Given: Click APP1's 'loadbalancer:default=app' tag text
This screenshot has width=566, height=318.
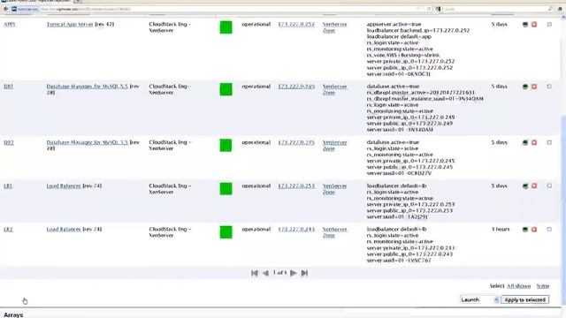Looking at the screenshot, I should click(x=399, y=36).
